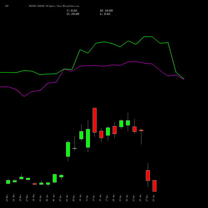The image size is (208, 208).
Task: Select the green candle above 06 Apr
Action: pos(54,178)
